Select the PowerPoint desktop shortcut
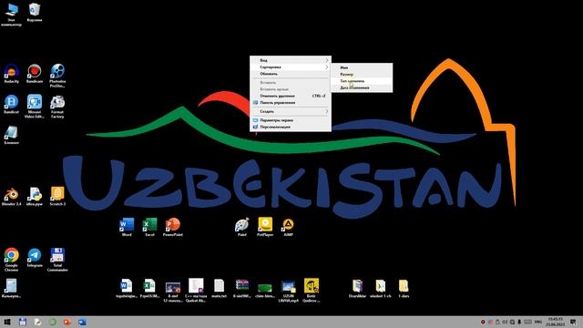 pos(173,227)
